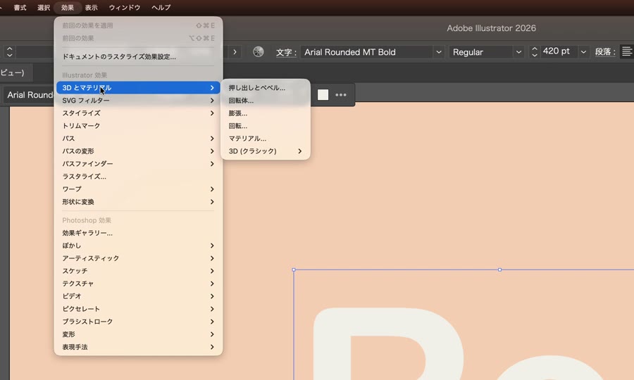
Task: Expand the パスの変形 submenu
Action: (138, 151)
